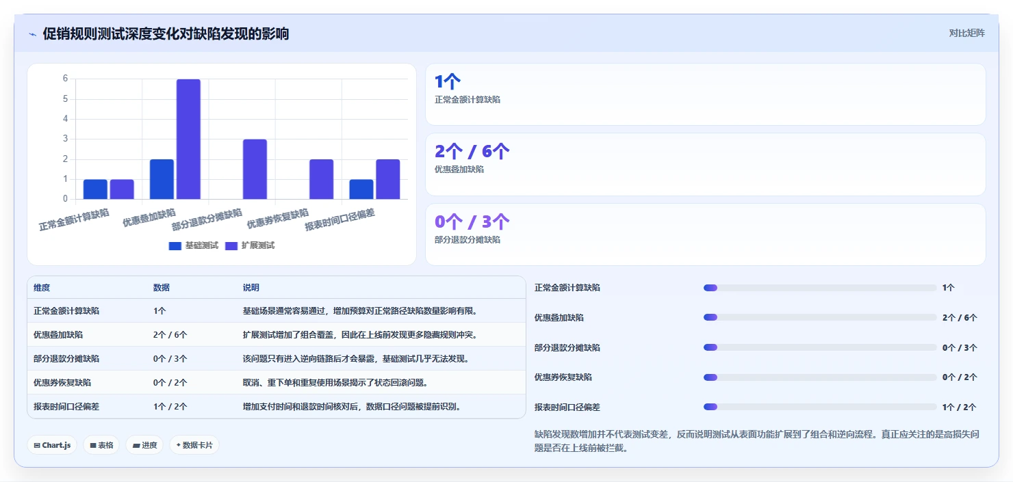Click the 数据卡片 chip

194,445
